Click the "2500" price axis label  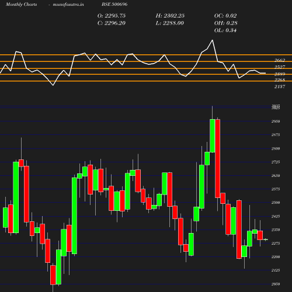[276, 203]
